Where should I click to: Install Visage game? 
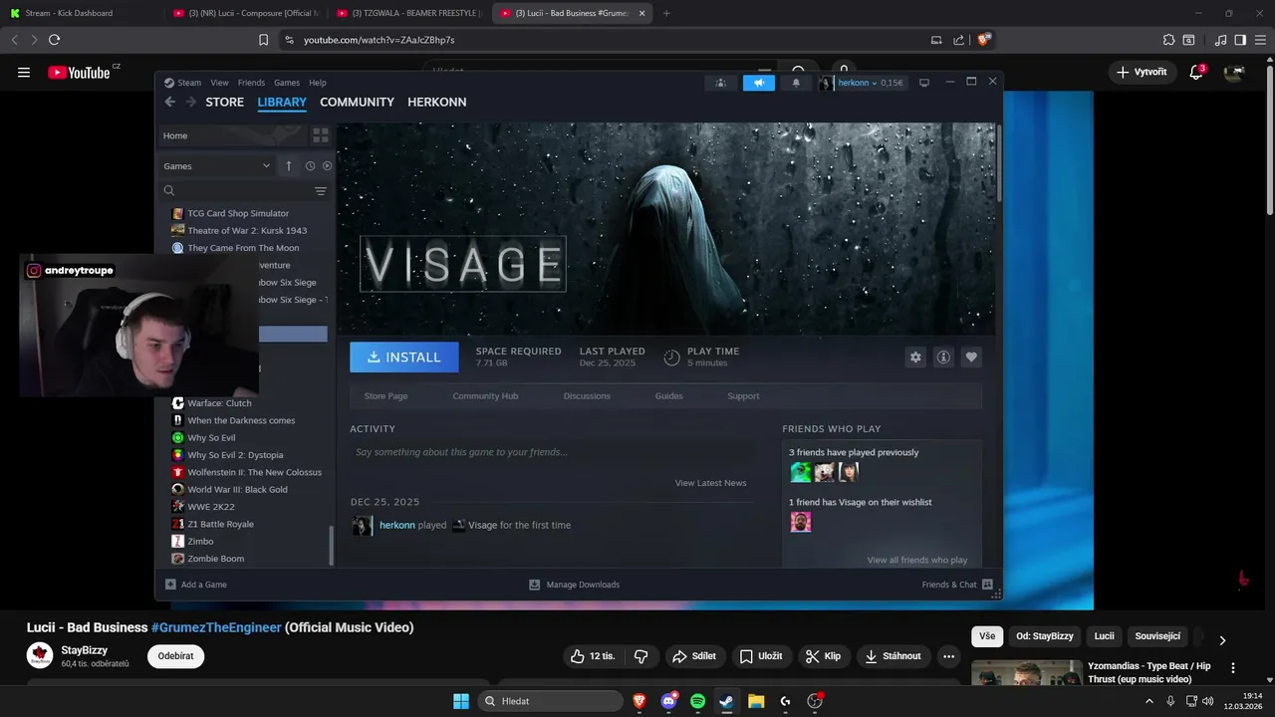[404, 357]
